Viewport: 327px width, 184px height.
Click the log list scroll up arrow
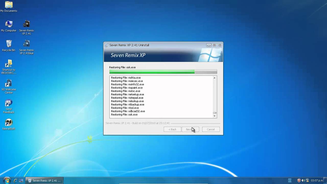215,78
